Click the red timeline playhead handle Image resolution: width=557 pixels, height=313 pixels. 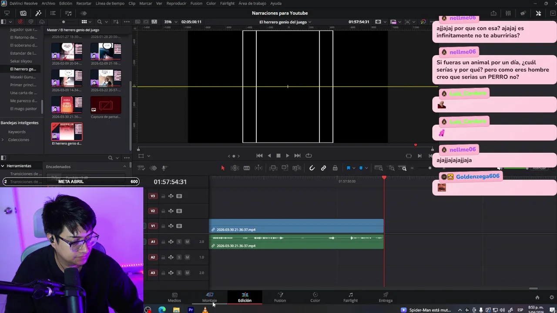(384, 178)
